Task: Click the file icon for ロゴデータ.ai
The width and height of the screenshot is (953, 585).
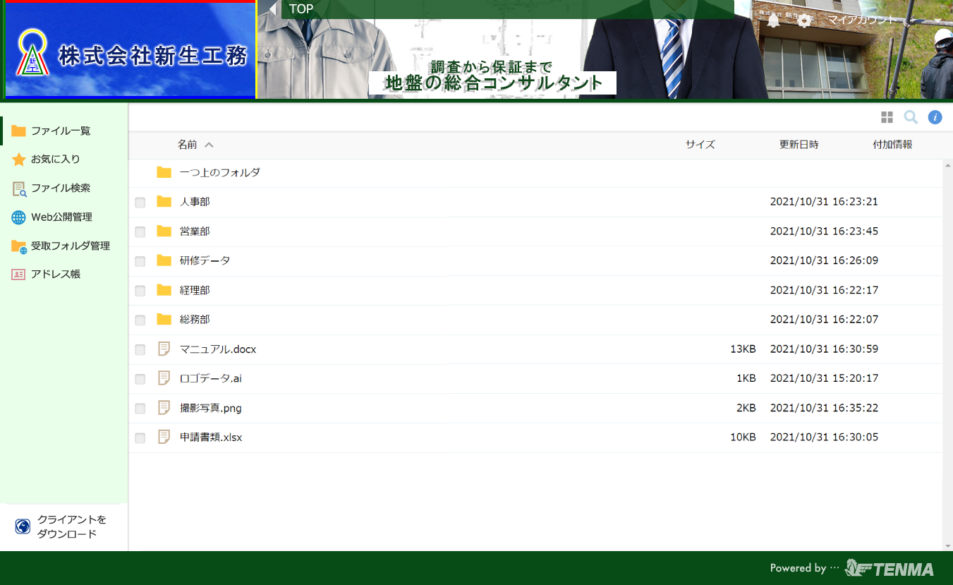Action: [164, 378]
